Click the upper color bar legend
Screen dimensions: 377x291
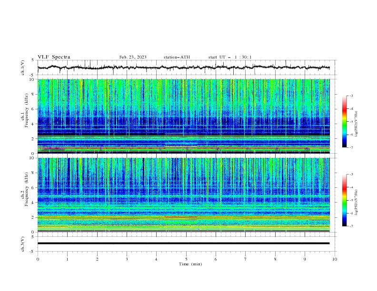[x=345, y=122]
